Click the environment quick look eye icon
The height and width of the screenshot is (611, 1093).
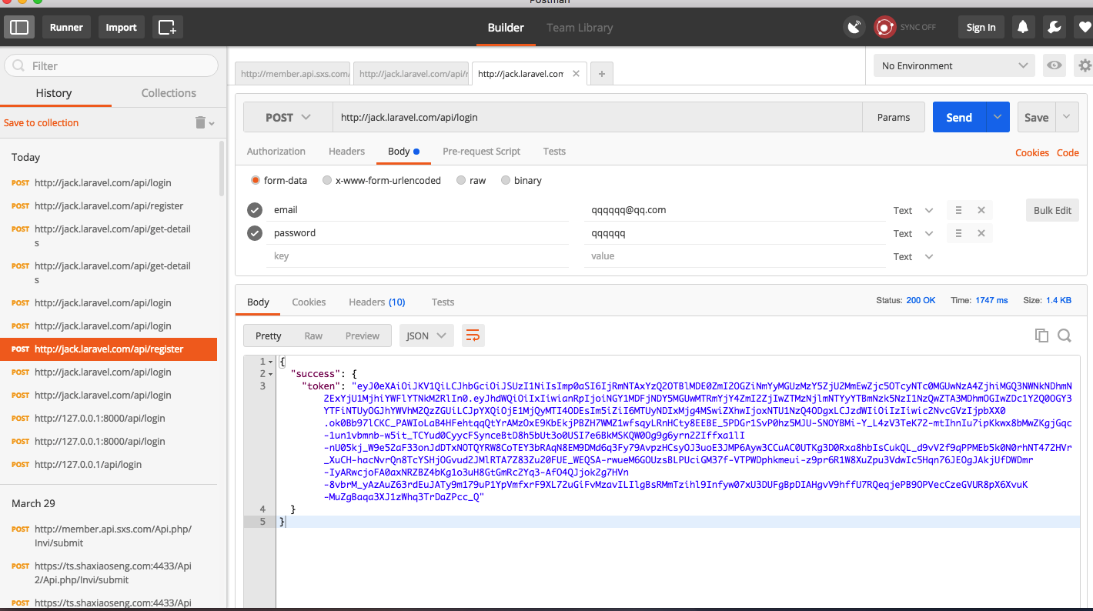tap(1054, 65)
